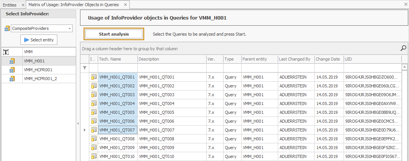Click the query icon for VMM_H001_QT001
The width and height of the screenshot is (409, 161).
93,77
